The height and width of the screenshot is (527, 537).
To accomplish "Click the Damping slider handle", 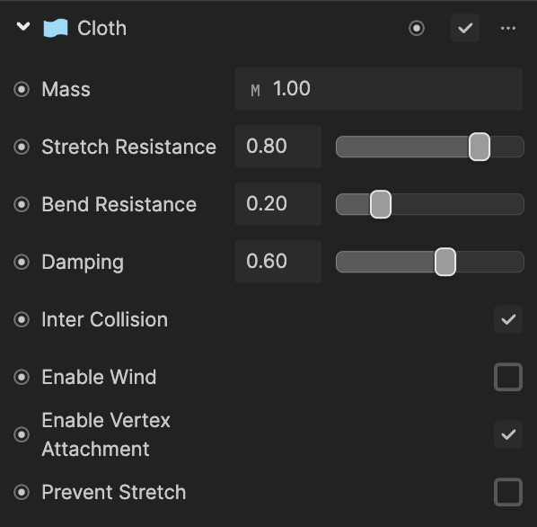I will tap(445, 262).
